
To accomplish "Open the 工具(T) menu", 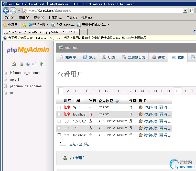I will tap(71, 18).
